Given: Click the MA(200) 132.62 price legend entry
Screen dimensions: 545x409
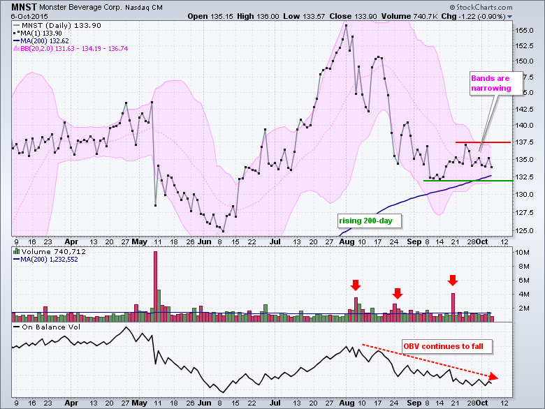Looking at the screenshot, I should click(41, 41).
